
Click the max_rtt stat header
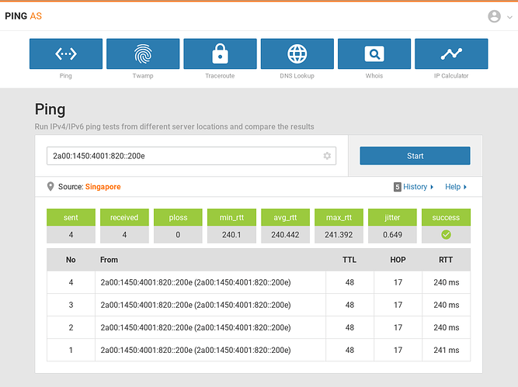tap(339, 217)
